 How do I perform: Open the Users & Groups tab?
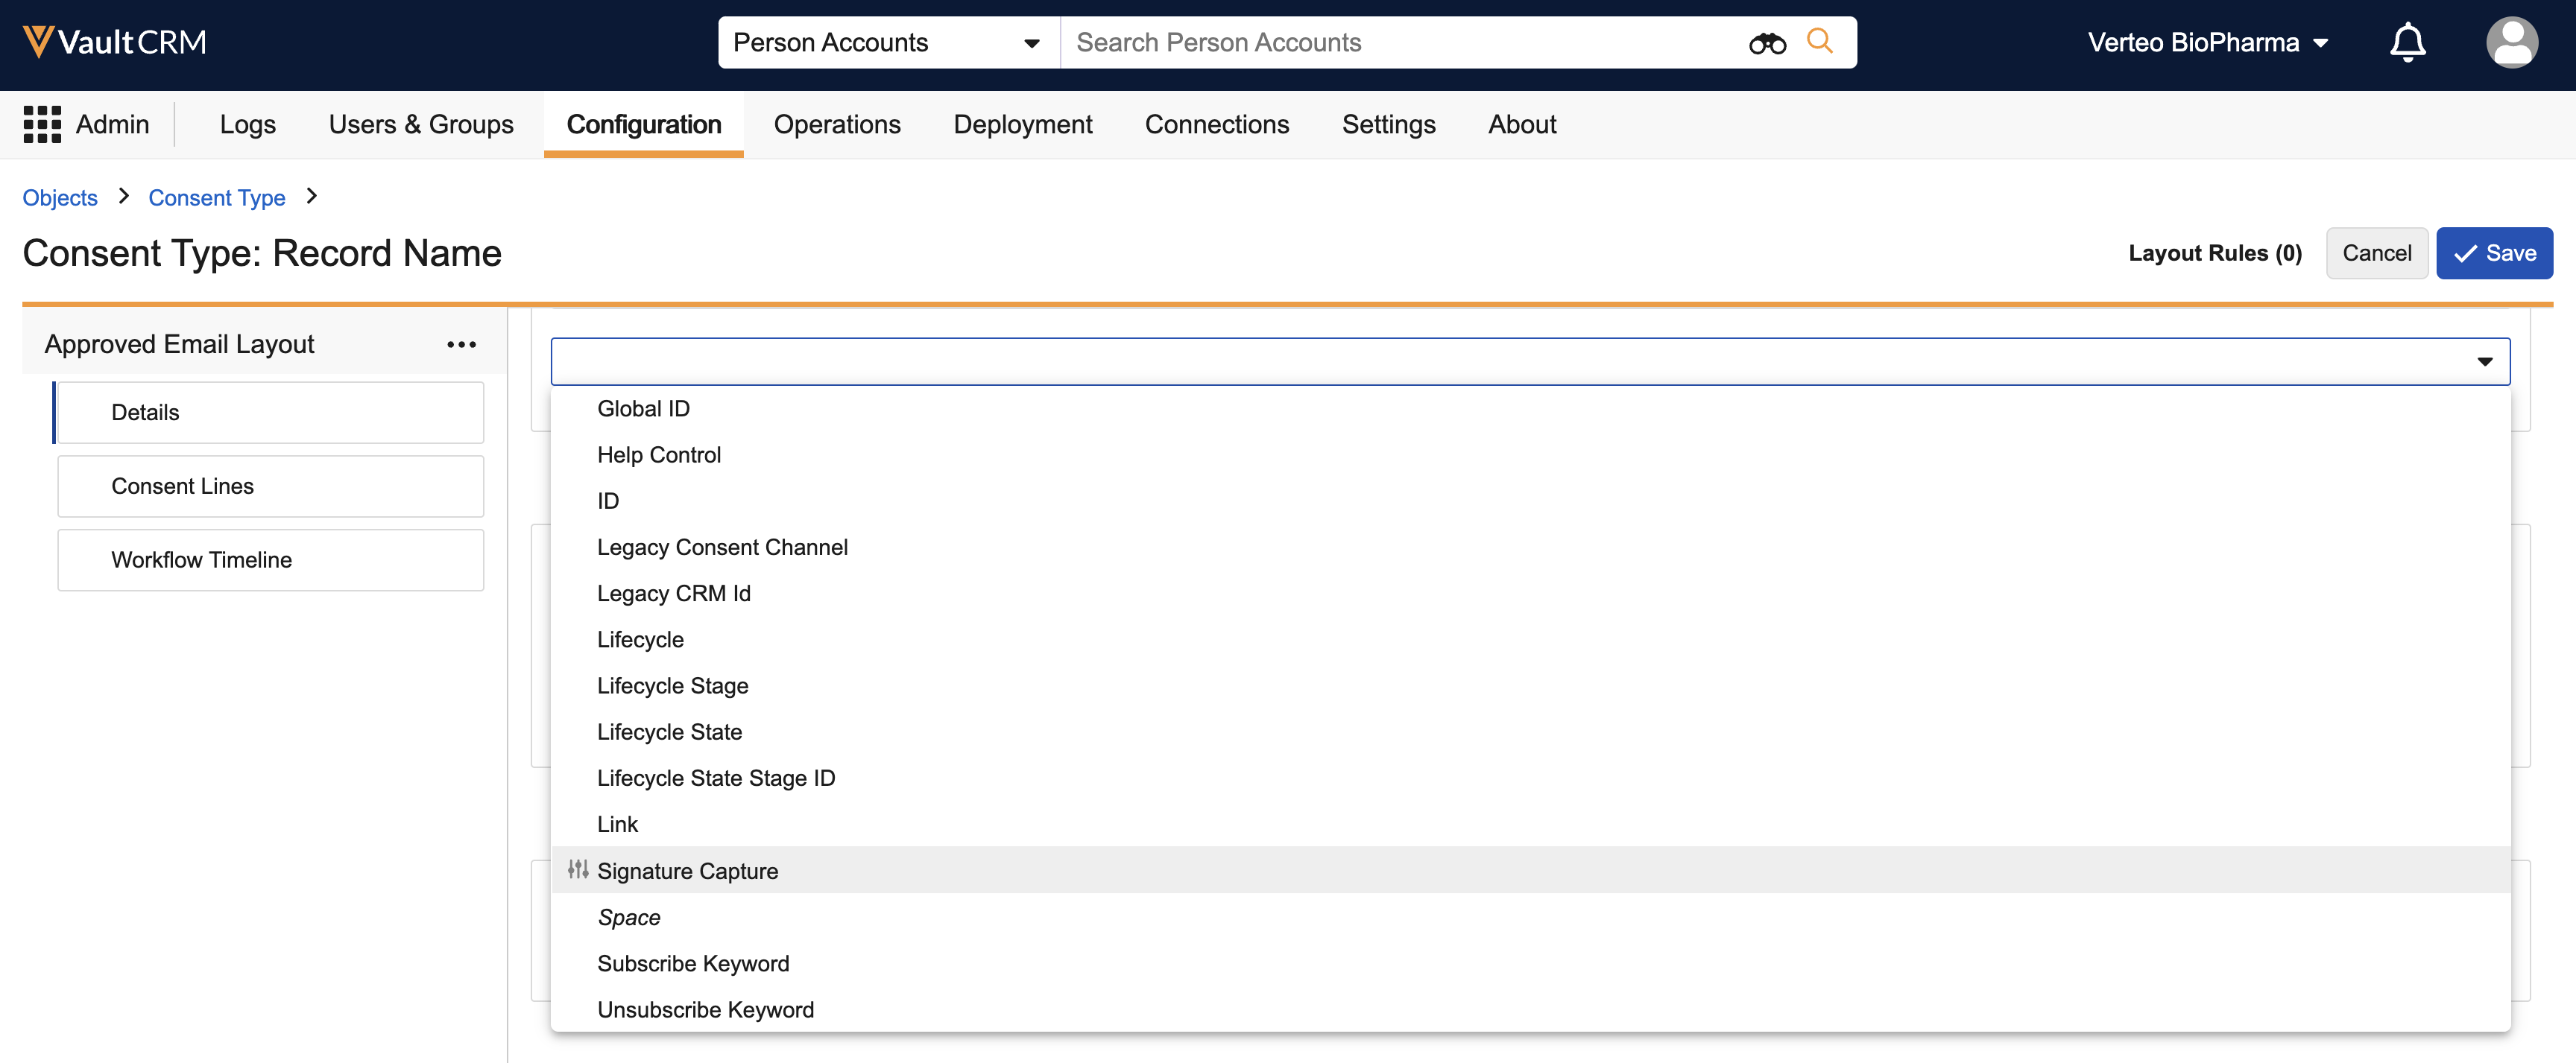421,125
